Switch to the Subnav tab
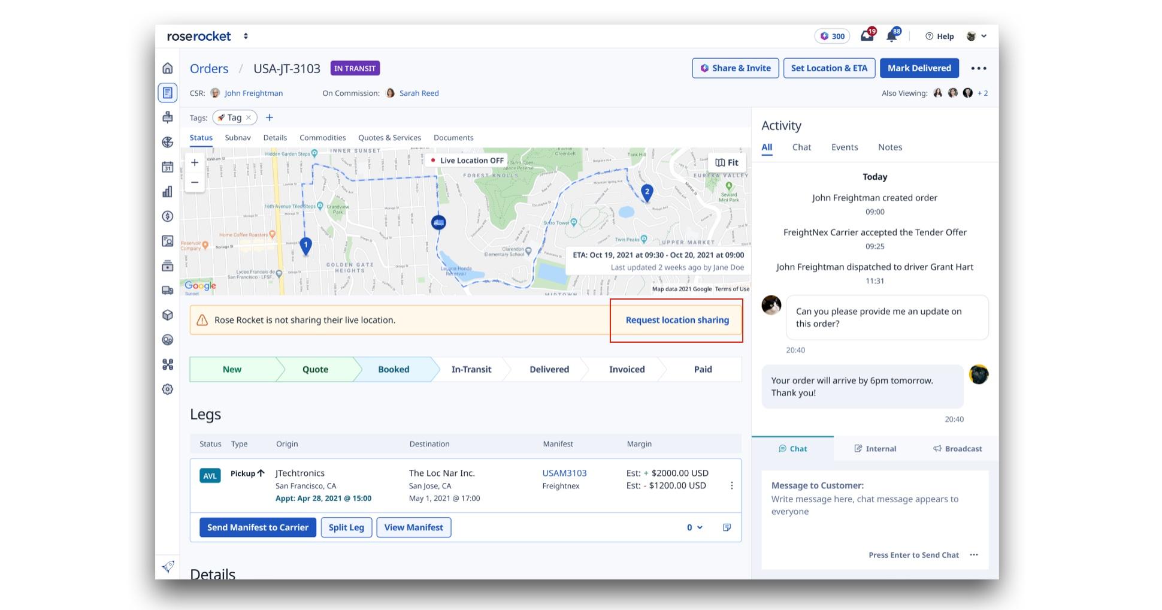This screenshot has height=610, width=1162. click(238, 137)
